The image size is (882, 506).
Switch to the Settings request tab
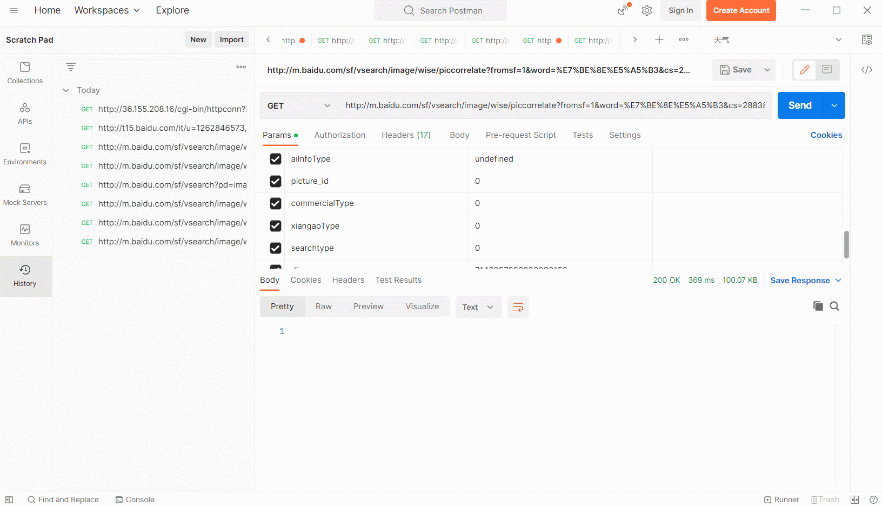pyautogui.click(x=625, y=135)
